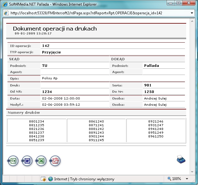Click the Podmiot value 'TU'
Viewport: 198px width, 185px height.
[45, 66]
